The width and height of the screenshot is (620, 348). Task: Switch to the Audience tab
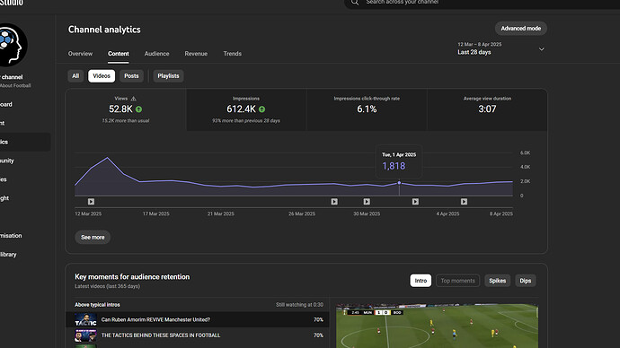tap(156, 54)
